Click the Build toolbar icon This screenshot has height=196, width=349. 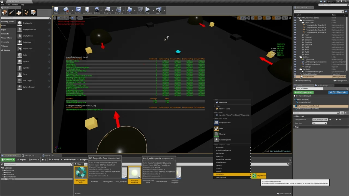[x=129, y=10]
